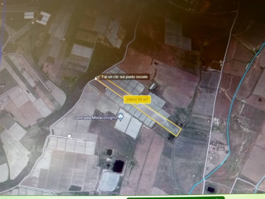Click the tiny dark pond north of the polygon
The width and height of the screenshot is (265, 199).
(x=155, y=63)
